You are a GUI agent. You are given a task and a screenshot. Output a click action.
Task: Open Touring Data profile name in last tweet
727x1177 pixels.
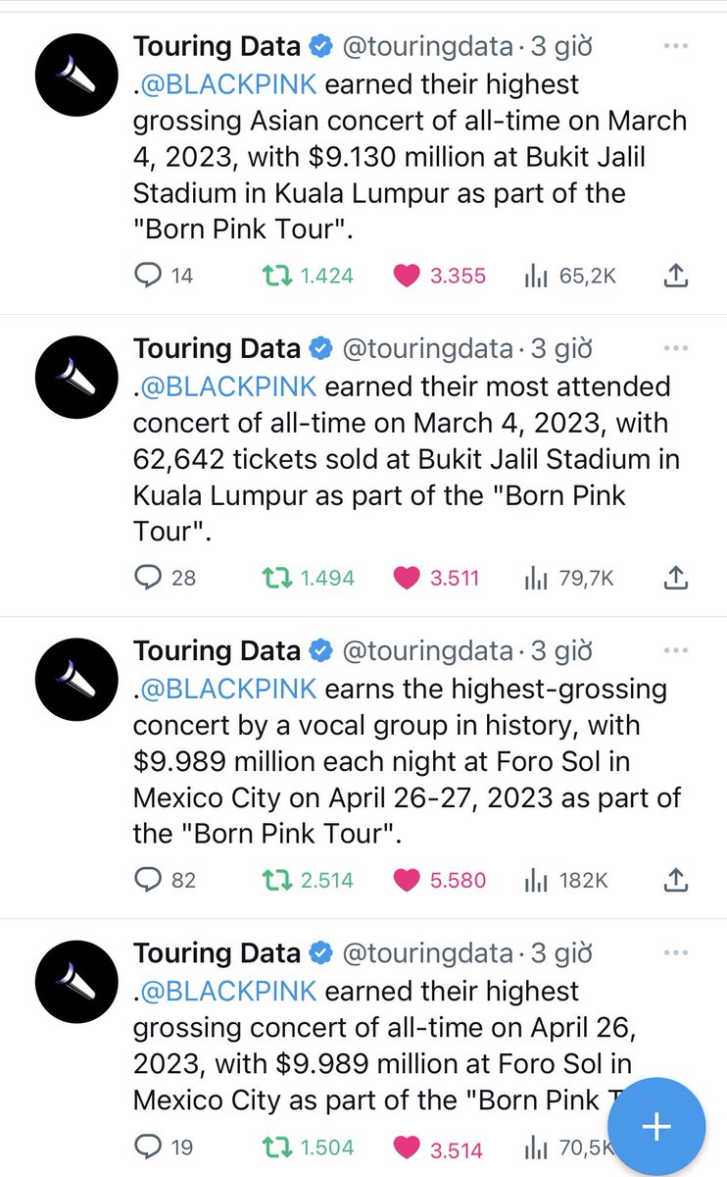[217, 952]
